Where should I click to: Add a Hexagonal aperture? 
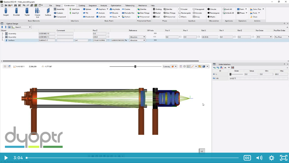(x=198, y=9)
